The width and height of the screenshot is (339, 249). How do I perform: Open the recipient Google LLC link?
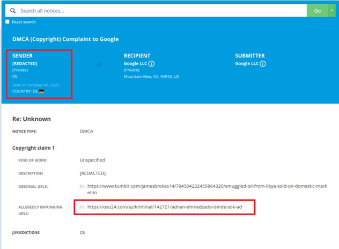(135, 63)
